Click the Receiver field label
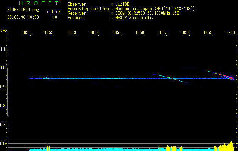 (77, 13)
